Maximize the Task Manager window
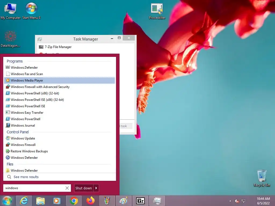Screen dimensions: 275x206 119,38
